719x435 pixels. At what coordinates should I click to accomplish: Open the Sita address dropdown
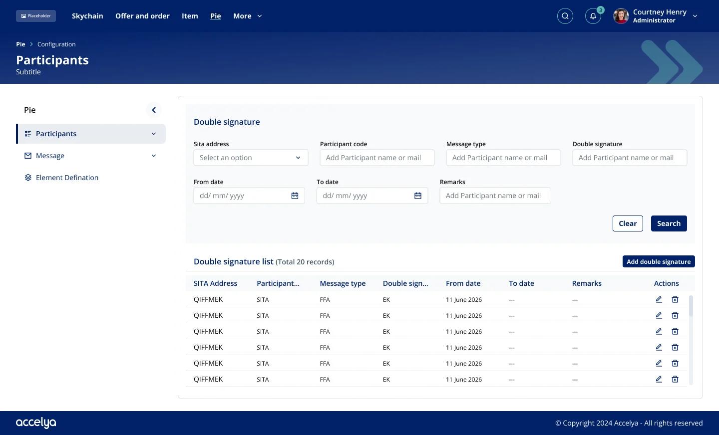(x=251, y=158)
